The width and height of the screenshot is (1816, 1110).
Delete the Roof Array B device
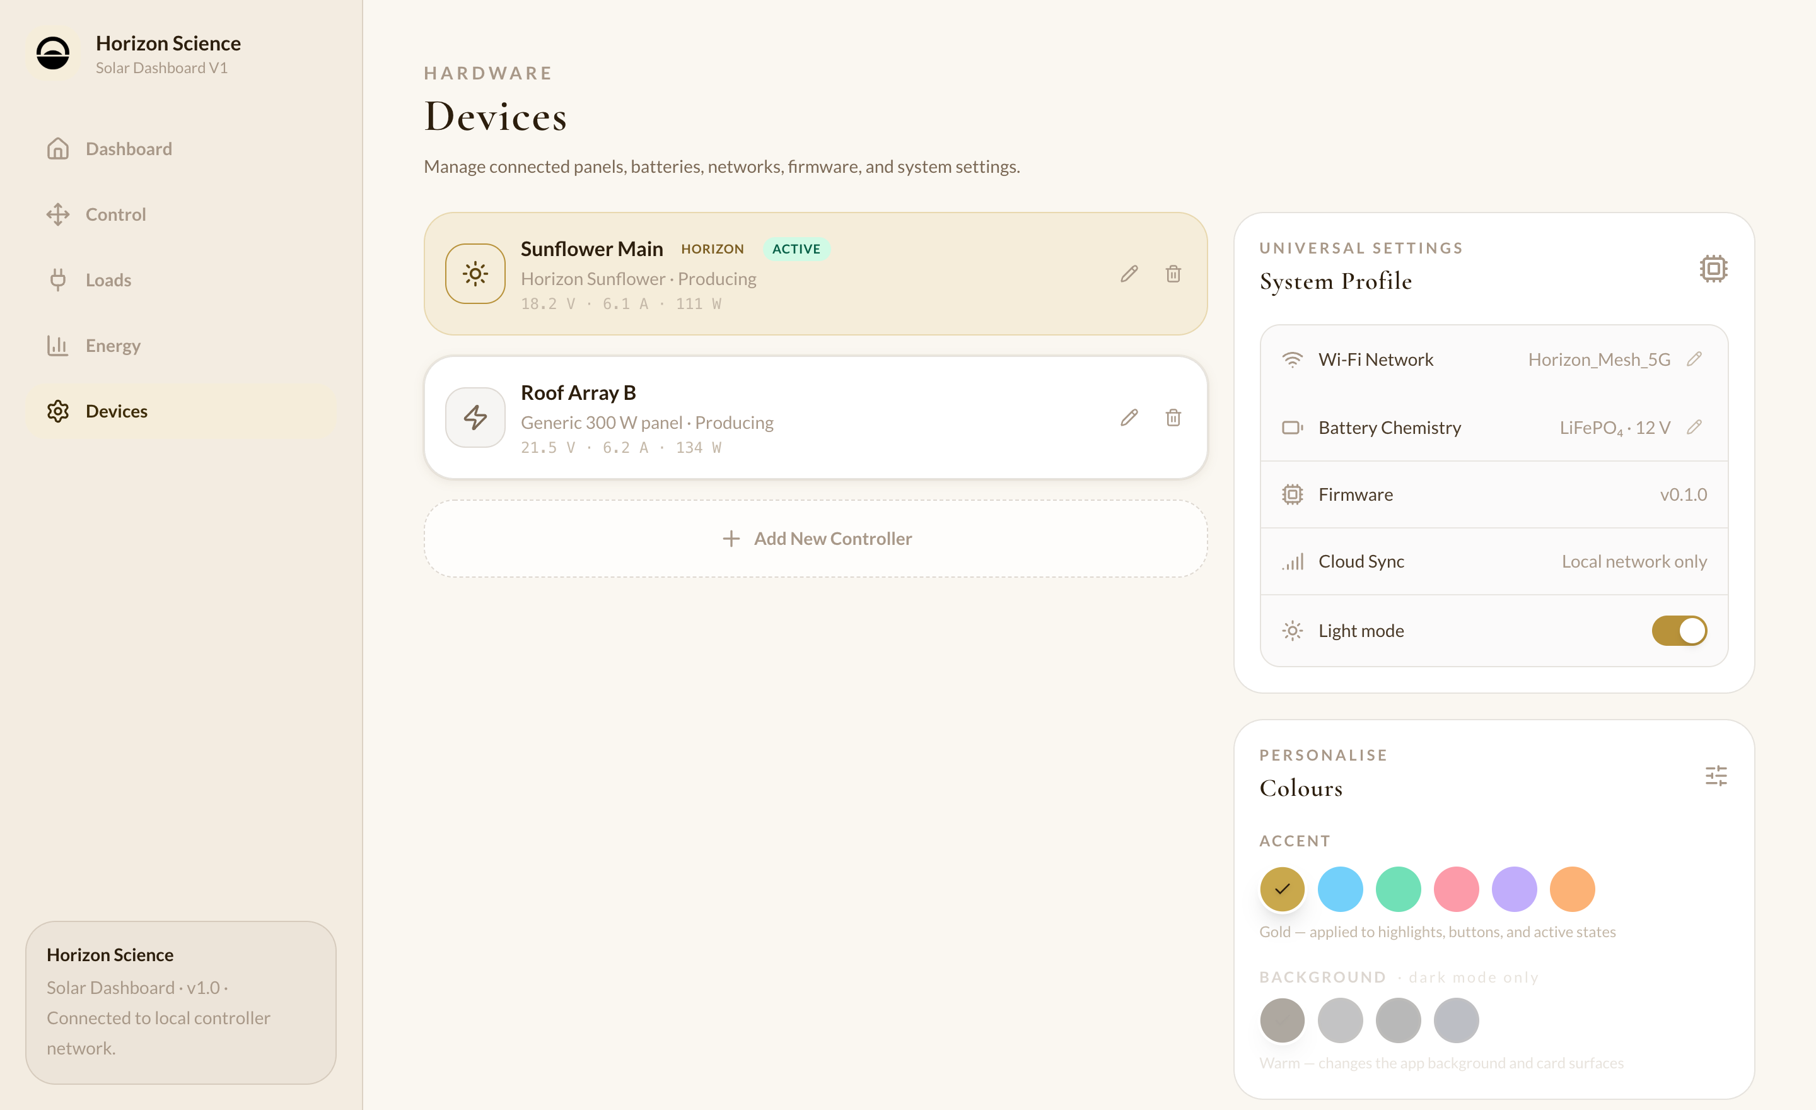[x=1173, y=418]
